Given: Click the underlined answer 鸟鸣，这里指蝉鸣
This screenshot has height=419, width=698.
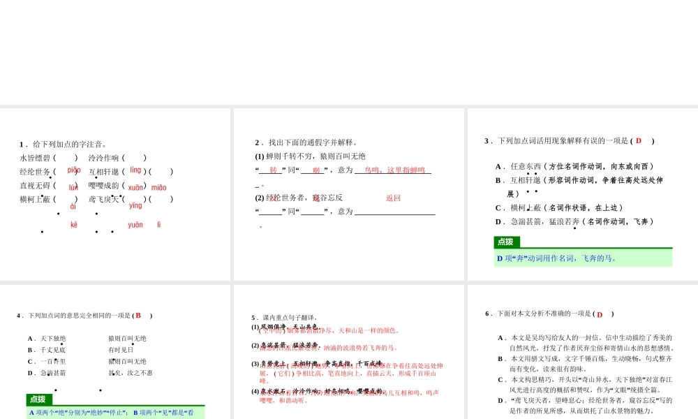Looking at the screenshot, I should 394,170.
